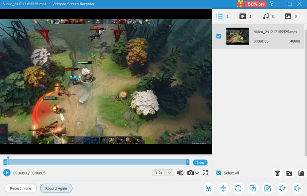Switch to the video recordings tab

click(x=243, y=16)
